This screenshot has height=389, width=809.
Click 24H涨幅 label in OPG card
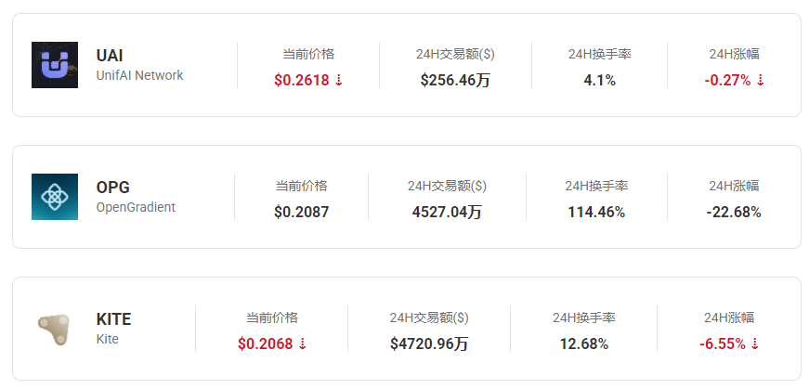point(734,186)
